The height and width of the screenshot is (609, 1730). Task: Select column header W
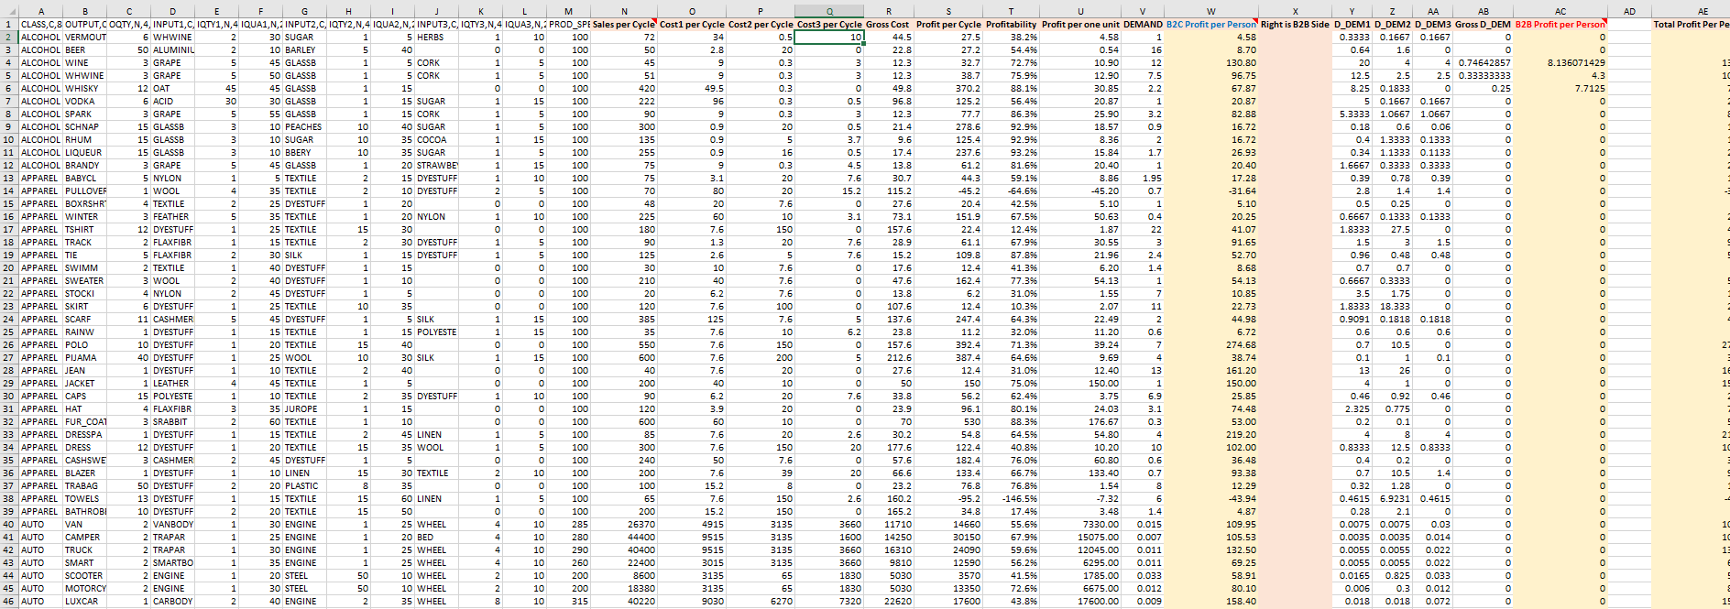pyautogui.click(x=1210, y=11)
